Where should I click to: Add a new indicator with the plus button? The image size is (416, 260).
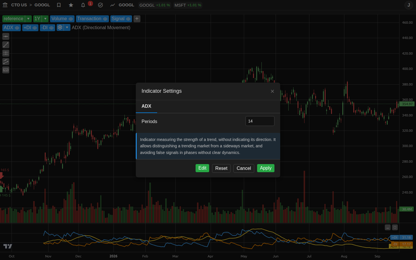(137, 19)
